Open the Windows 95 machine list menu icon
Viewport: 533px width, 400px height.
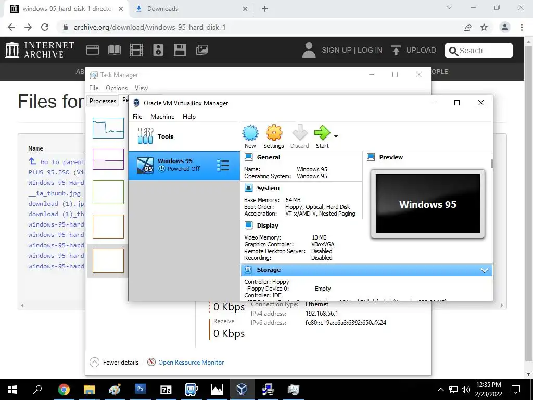pyautogui.click(x=223, y=165)
